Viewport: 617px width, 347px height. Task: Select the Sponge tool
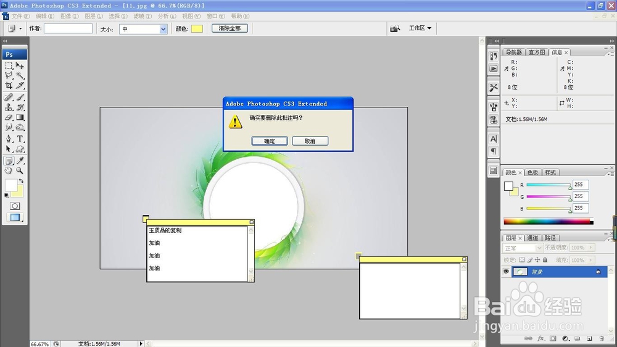point(20,127)
